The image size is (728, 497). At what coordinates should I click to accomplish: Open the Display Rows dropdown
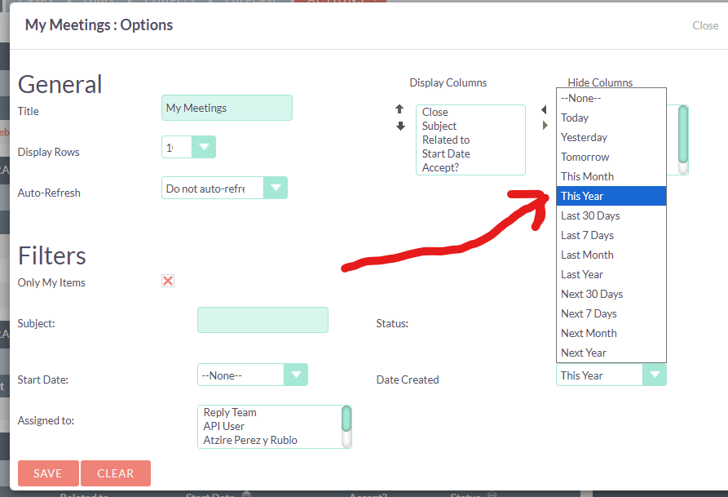click(x=203, y=147)
